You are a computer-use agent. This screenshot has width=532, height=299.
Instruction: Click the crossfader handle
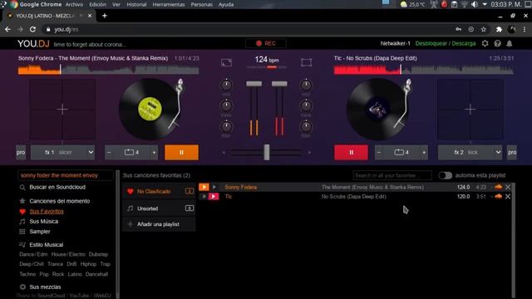click(267, 152)
